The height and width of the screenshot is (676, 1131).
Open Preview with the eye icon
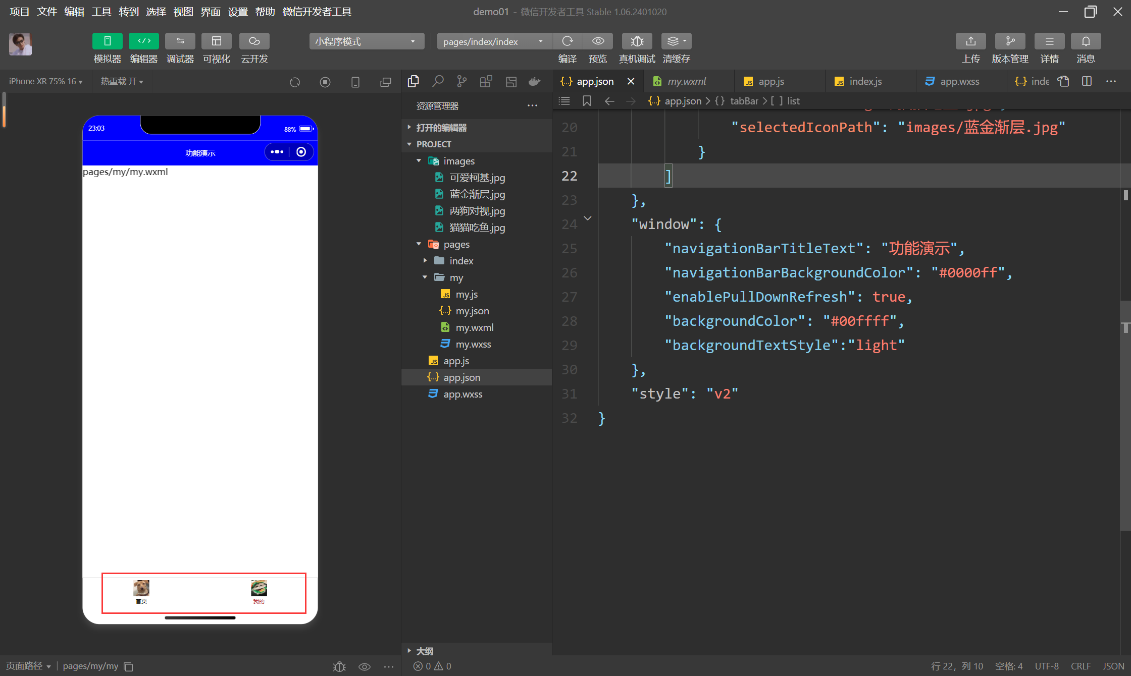(598, 41)
